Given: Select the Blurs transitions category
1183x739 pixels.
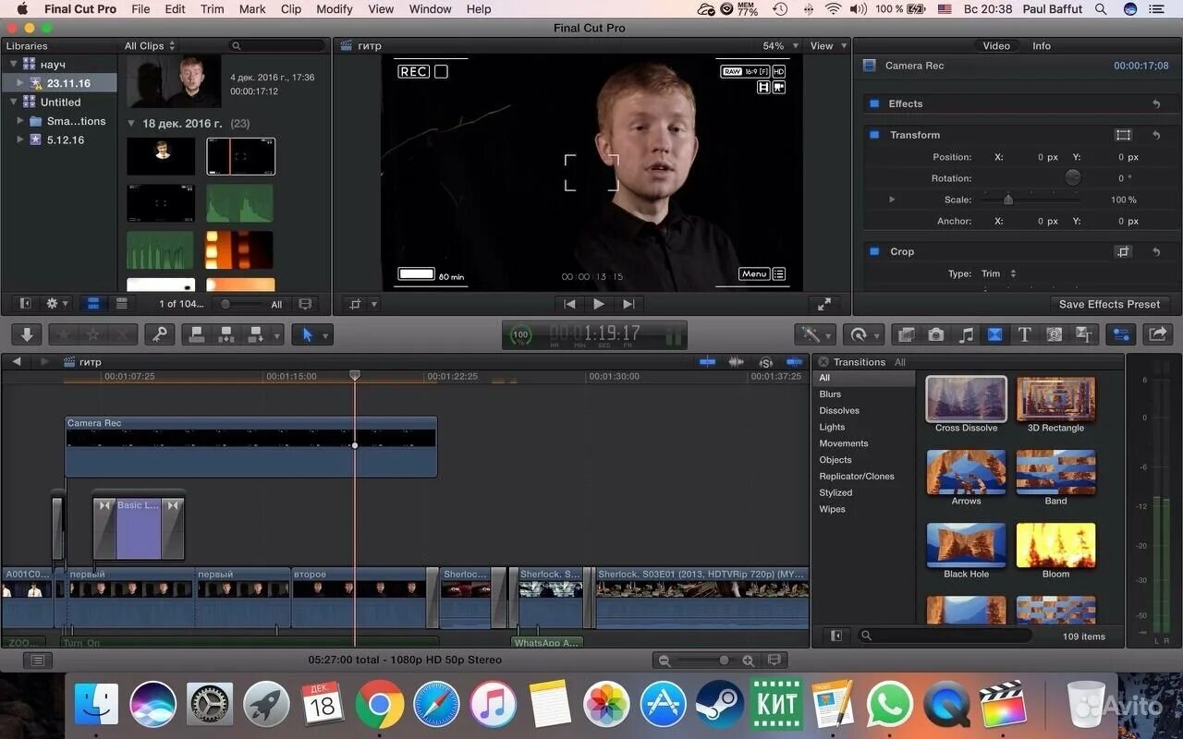Looking at the screenshot, I should (x=830, y=394).
